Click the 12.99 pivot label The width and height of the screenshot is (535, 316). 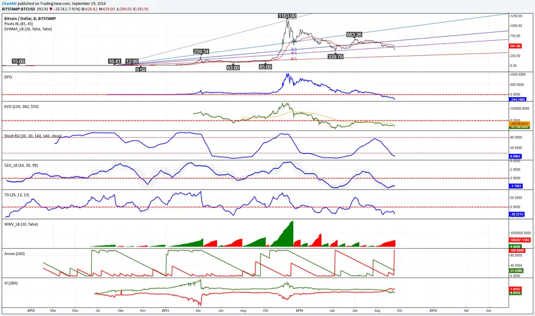click(131, 61)
